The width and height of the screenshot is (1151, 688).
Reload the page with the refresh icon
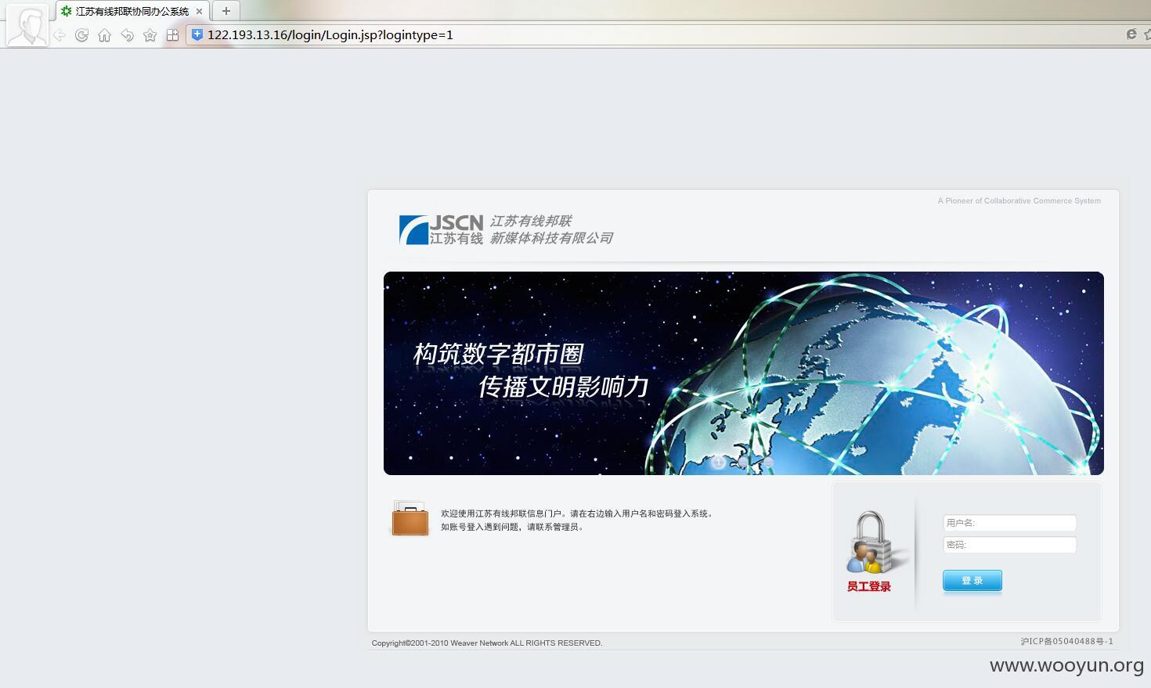click(x=81, y=35)
